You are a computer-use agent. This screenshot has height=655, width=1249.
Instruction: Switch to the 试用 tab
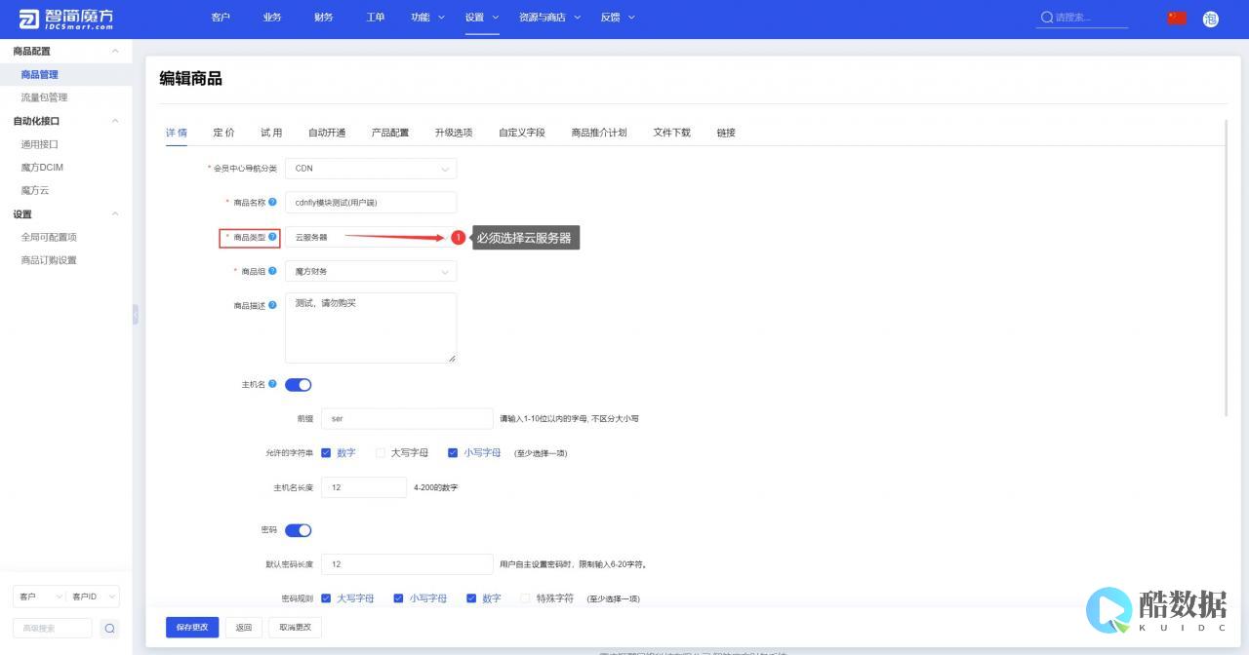click(271, 133)
